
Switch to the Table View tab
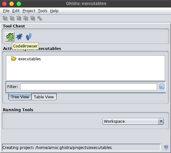tap(44, 97)
